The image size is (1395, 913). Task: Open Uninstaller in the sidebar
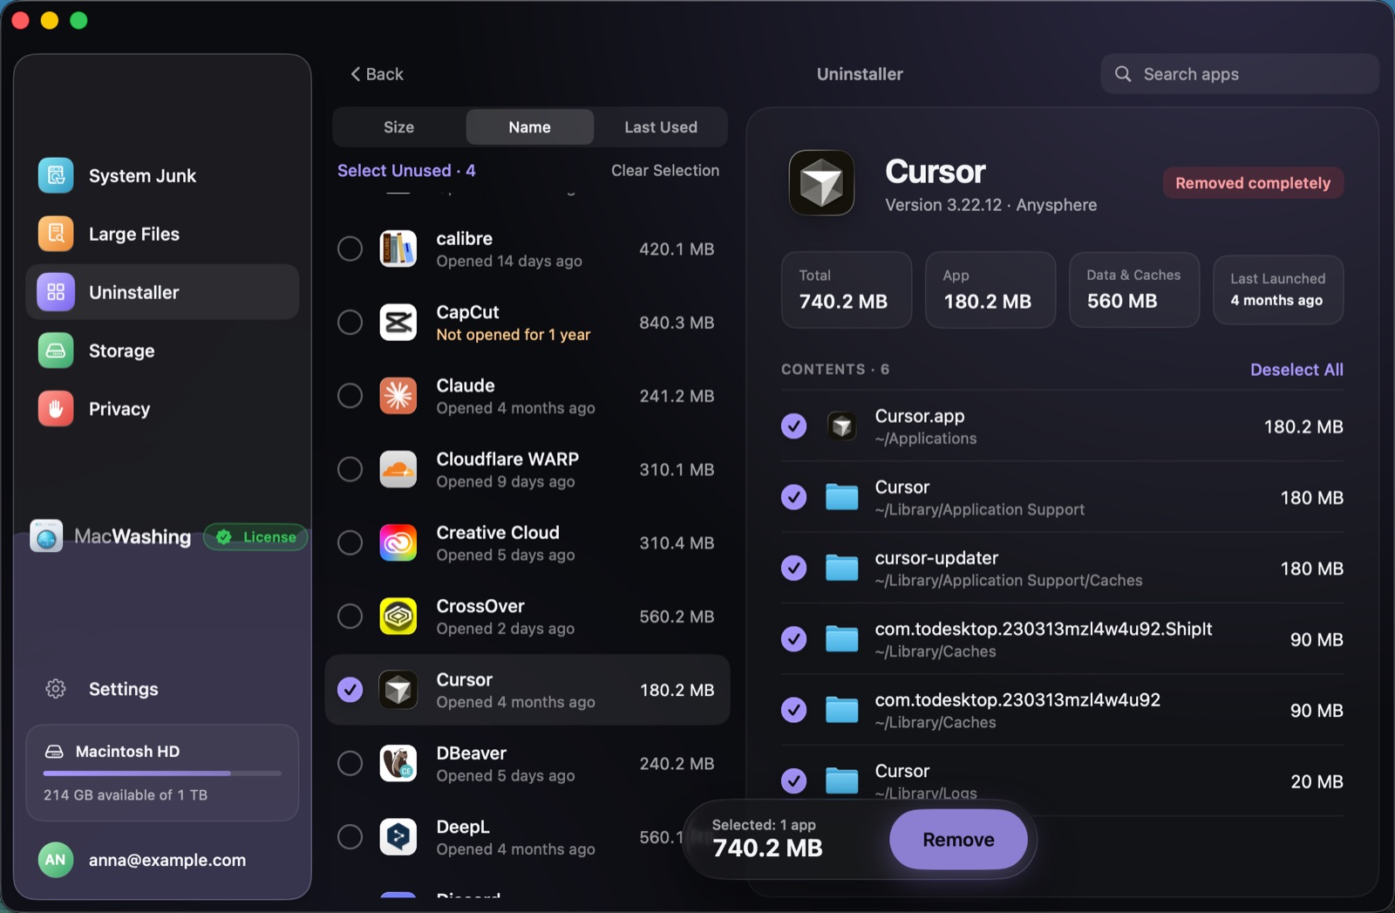(x=162, y=292)
